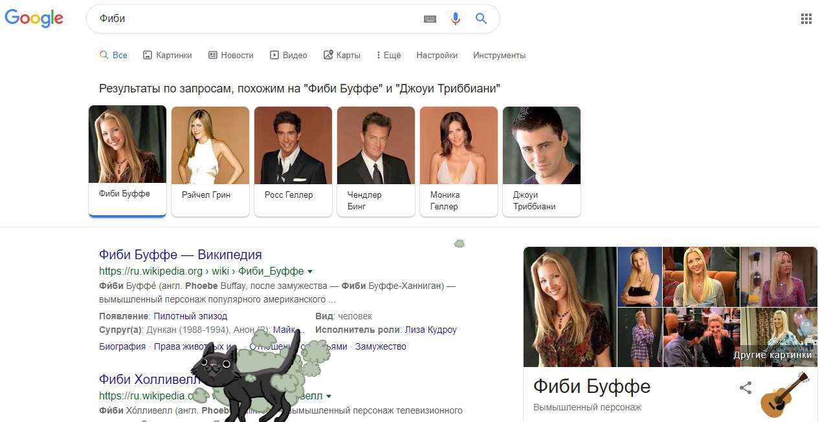This screenshot has height=422, width=820.
Task: Click Другие картинки to see more images
Action: click(772, 355)
